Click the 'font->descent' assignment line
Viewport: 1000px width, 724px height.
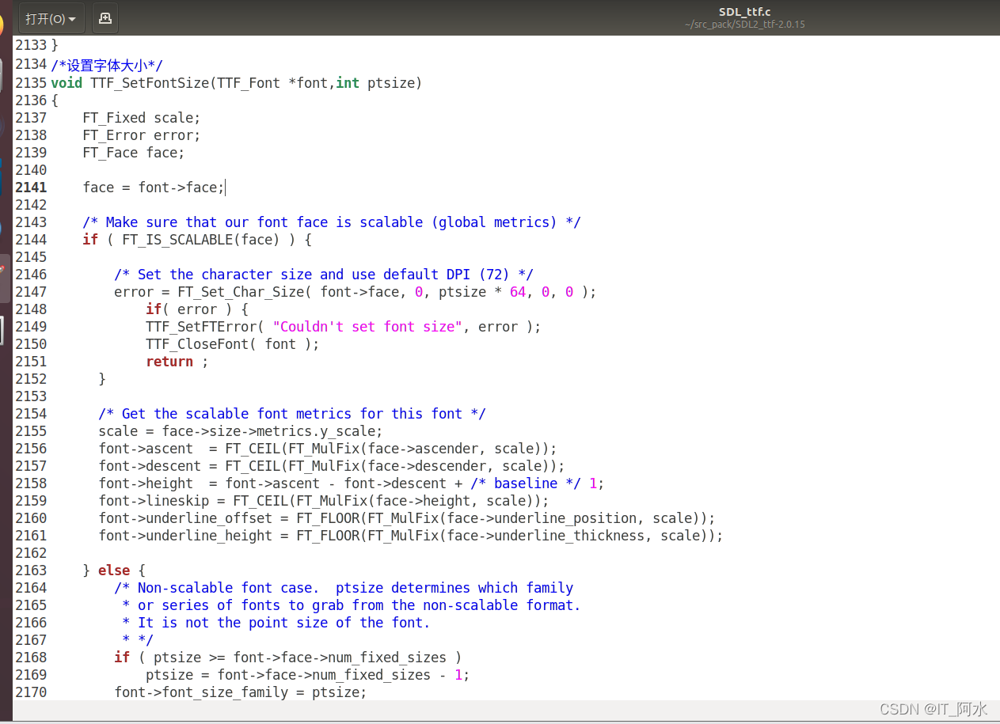coord(332,466)
